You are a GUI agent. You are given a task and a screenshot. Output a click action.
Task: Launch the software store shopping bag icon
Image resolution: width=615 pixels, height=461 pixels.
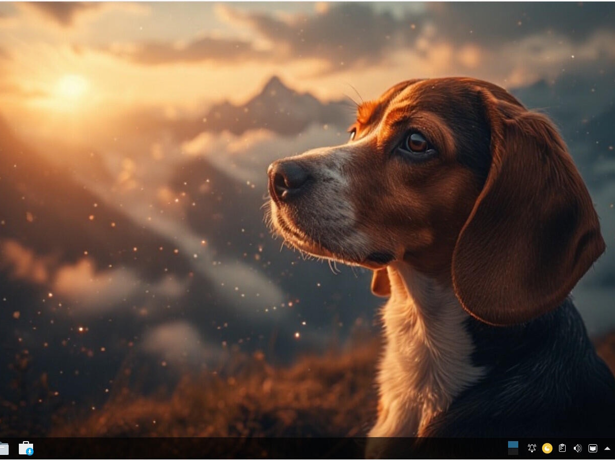point(26,448)
